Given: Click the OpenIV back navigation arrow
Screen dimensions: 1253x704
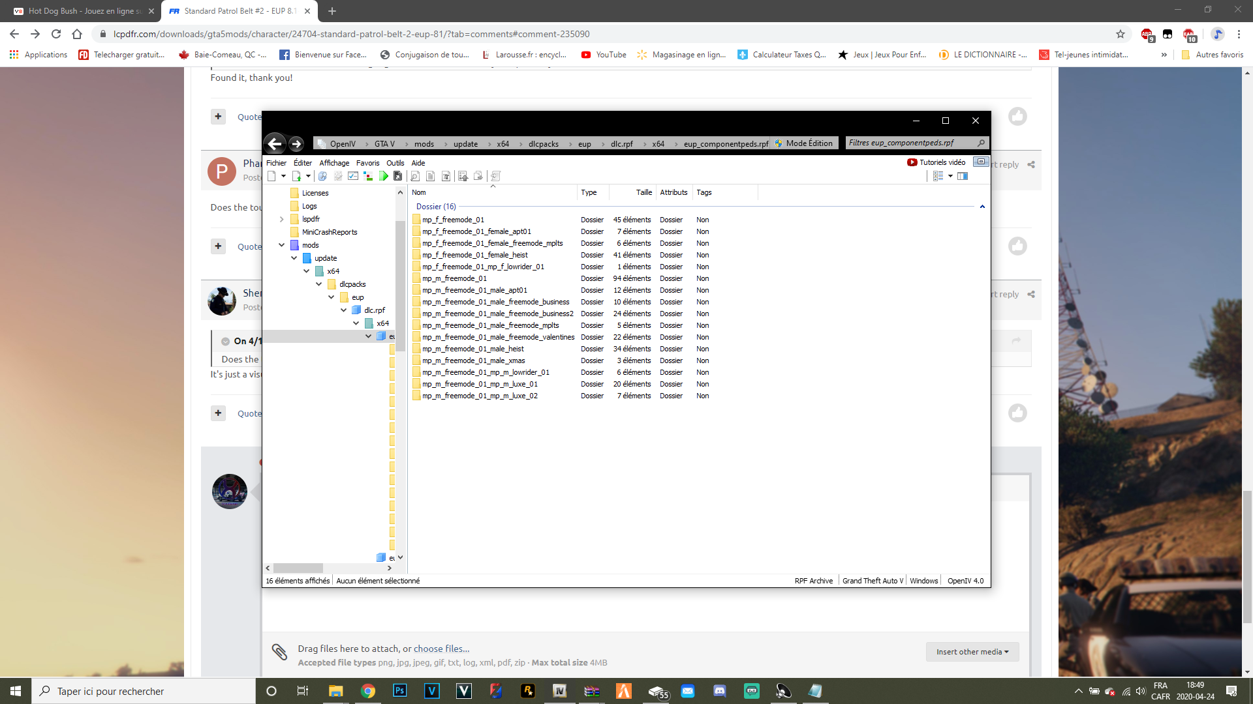Looking at the screenshot, I should point(275,143).
